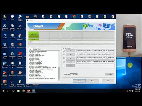142x106 pixels.
Task: Switch to the Options tab
Action: pos(35,49)
